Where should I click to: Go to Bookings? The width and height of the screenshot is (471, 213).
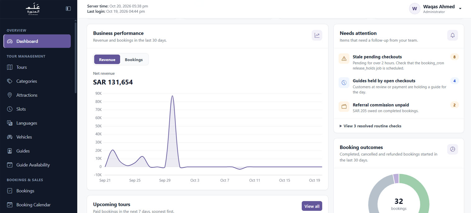coord(37,191)
